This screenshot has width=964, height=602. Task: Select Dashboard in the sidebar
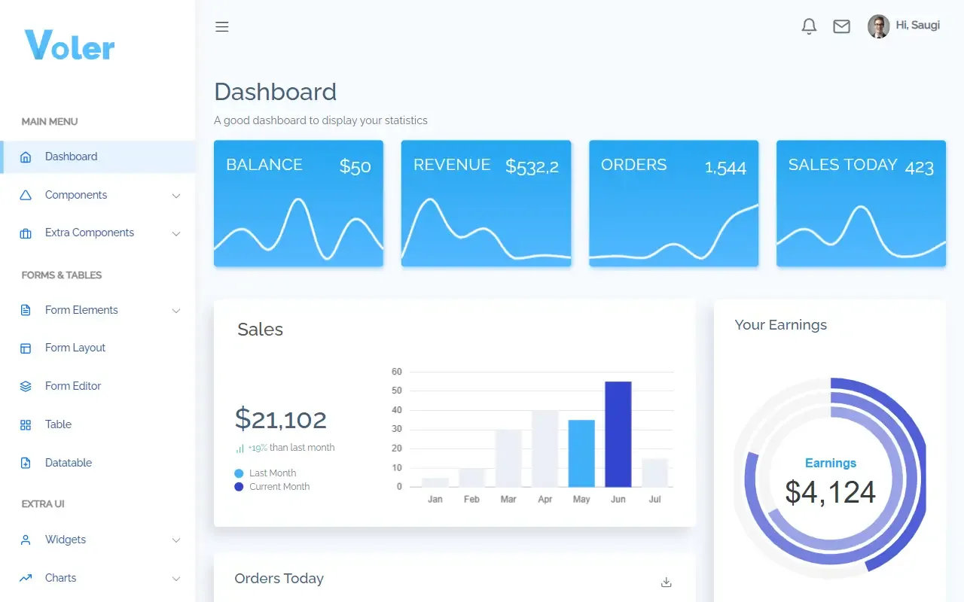click(x=98, y=157)
